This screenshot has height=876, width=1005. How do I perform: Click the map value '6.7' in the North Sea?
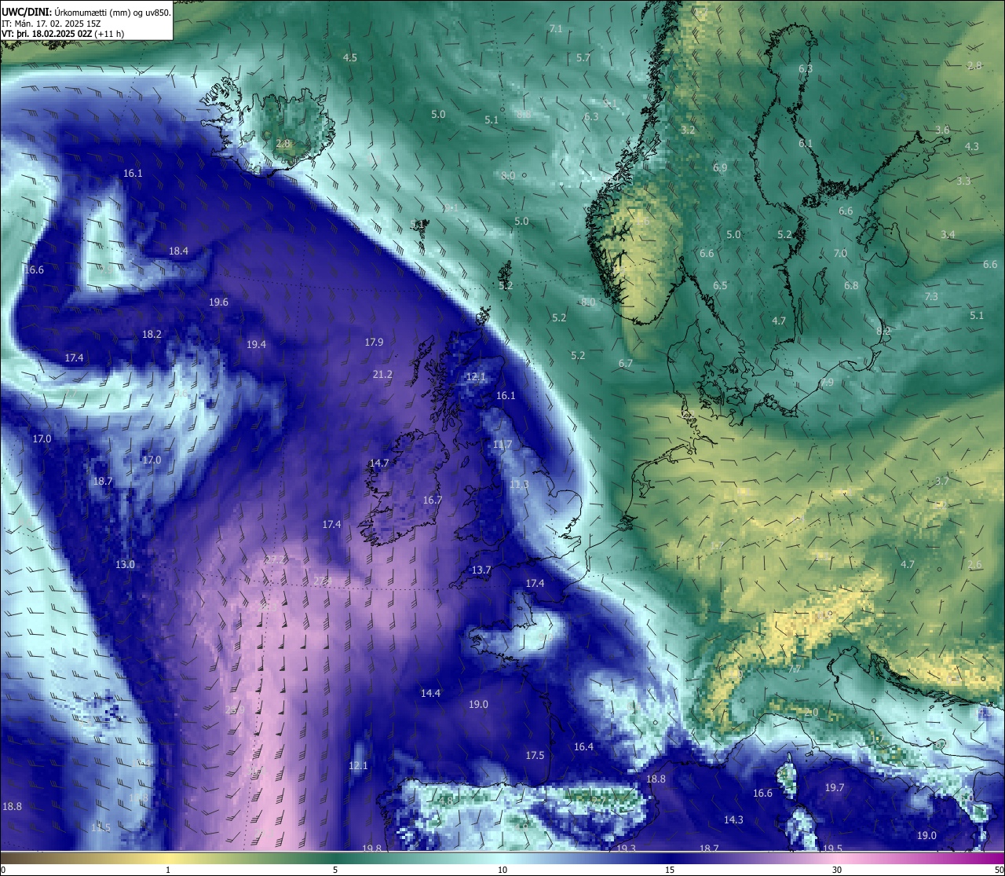[626, 364]
